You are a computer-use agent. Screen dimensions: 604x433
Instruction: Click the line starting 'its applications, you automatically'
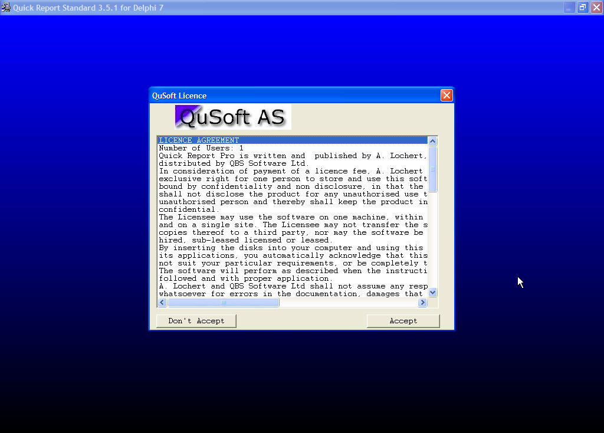point(293,255)
